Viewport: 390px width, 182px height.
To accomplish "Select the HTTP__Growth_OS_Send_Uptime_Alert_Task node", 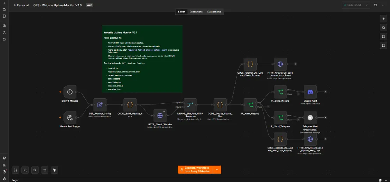I will point(310,139).
